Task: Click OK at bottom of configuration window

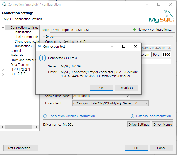Action: click(x=137, y=148)
